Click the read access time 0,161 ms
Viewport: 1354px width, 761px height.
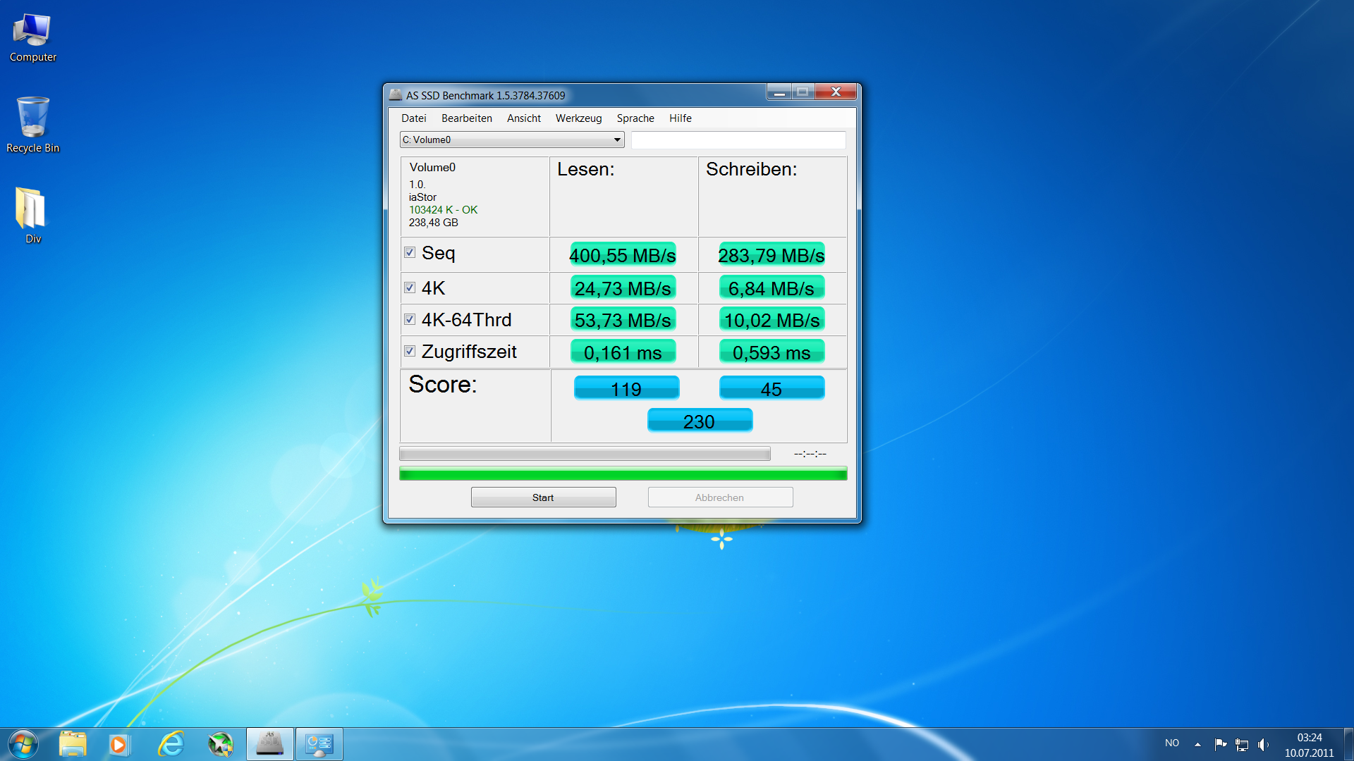click(623, 352)
